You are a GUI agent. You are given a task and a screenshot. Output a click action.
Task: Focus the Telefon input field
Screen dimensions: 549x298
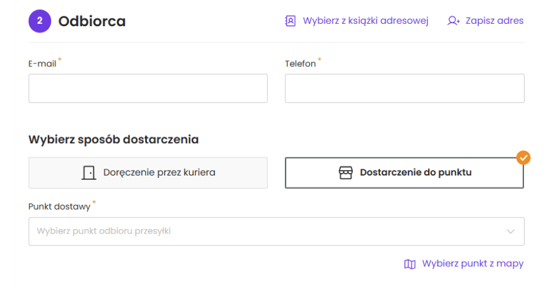[x=404, y=88]
